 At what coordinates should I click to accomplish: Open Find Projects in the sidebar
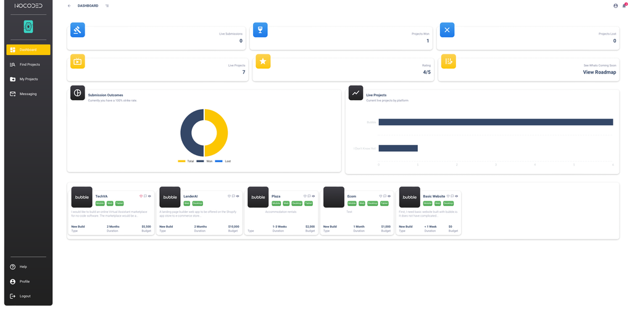[28, 64]
